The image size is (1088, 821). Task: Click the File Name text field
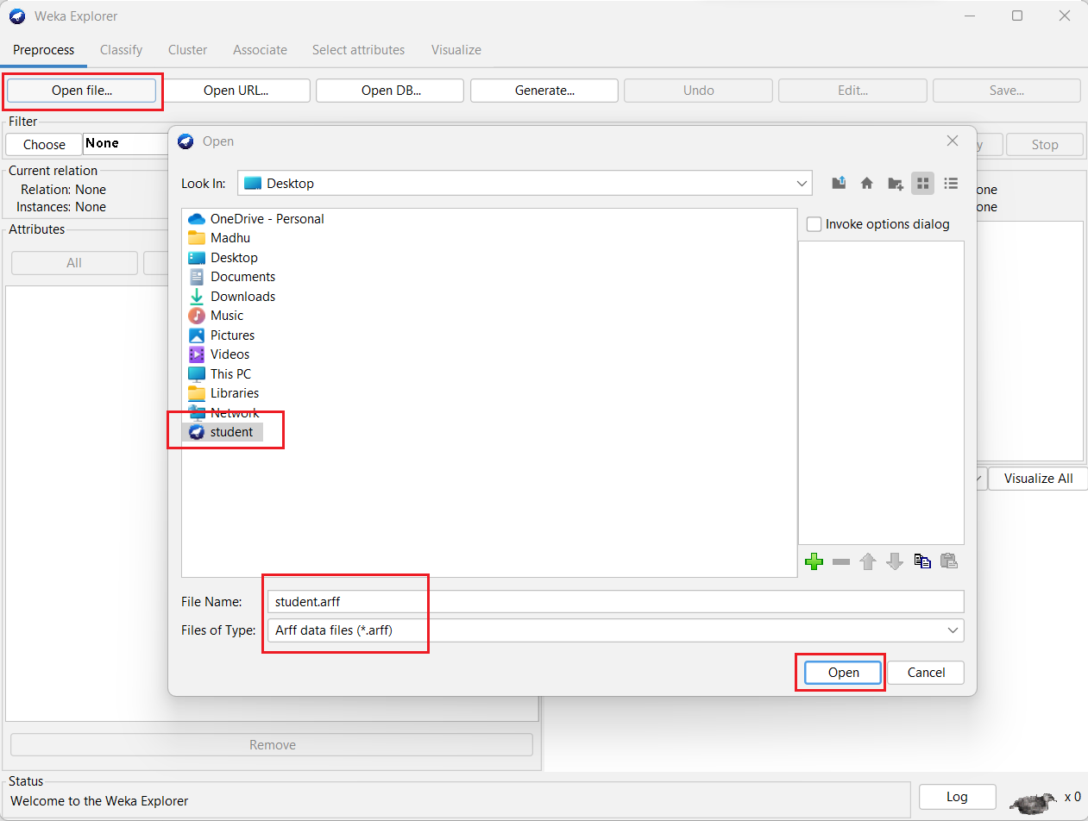tap(616, 602)
